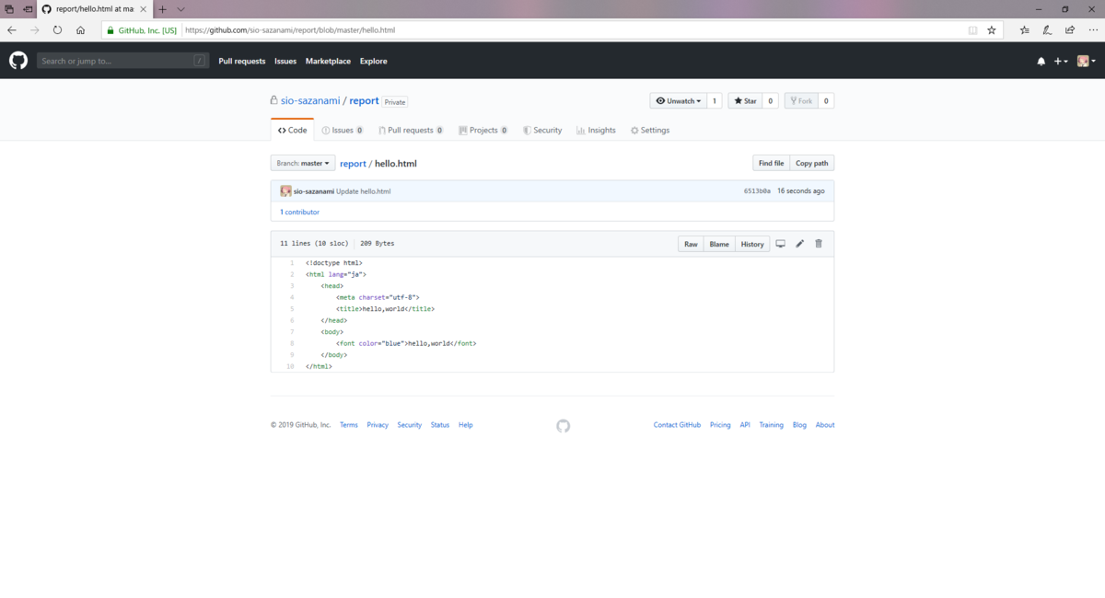Select the Code tab
This screenshot has height=598, width=1105.
coord(293,131)
